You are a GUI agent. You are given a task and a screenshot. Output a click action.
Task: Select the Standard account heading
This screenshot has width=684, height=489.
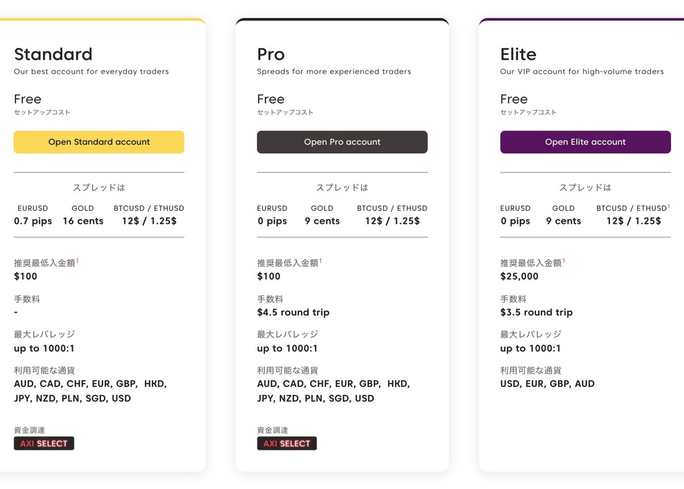point(53,54)
